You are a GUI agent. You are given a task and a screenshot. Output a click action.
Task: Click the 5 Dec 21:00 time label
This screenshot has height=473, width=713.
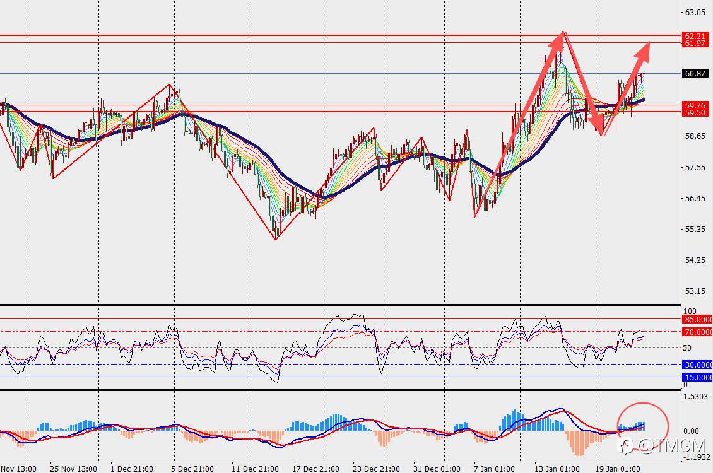click(x=192, y=469)
